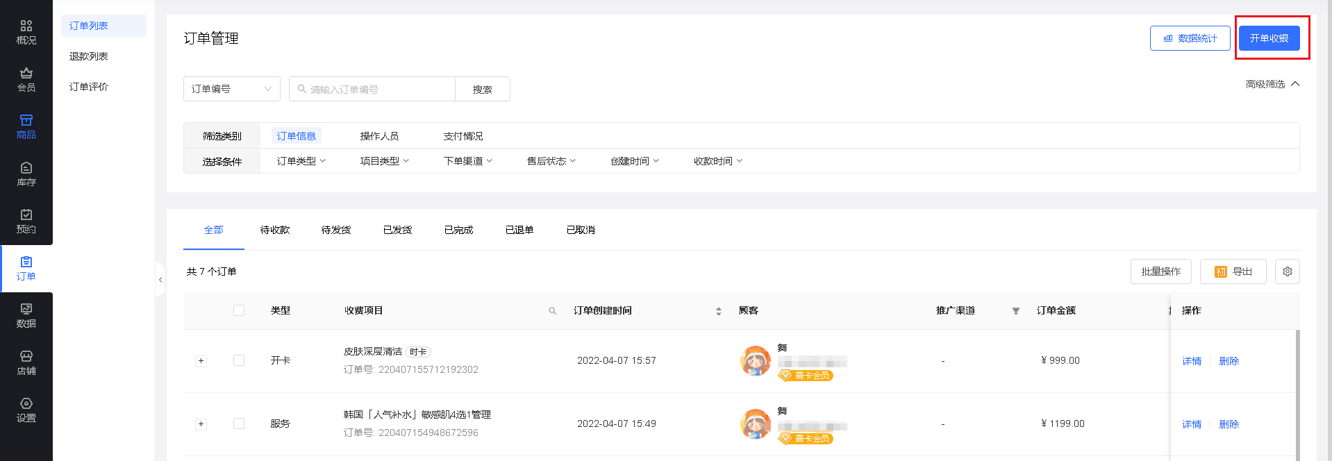Open 详情 for the 1199.00 order

click(1192, 424)
